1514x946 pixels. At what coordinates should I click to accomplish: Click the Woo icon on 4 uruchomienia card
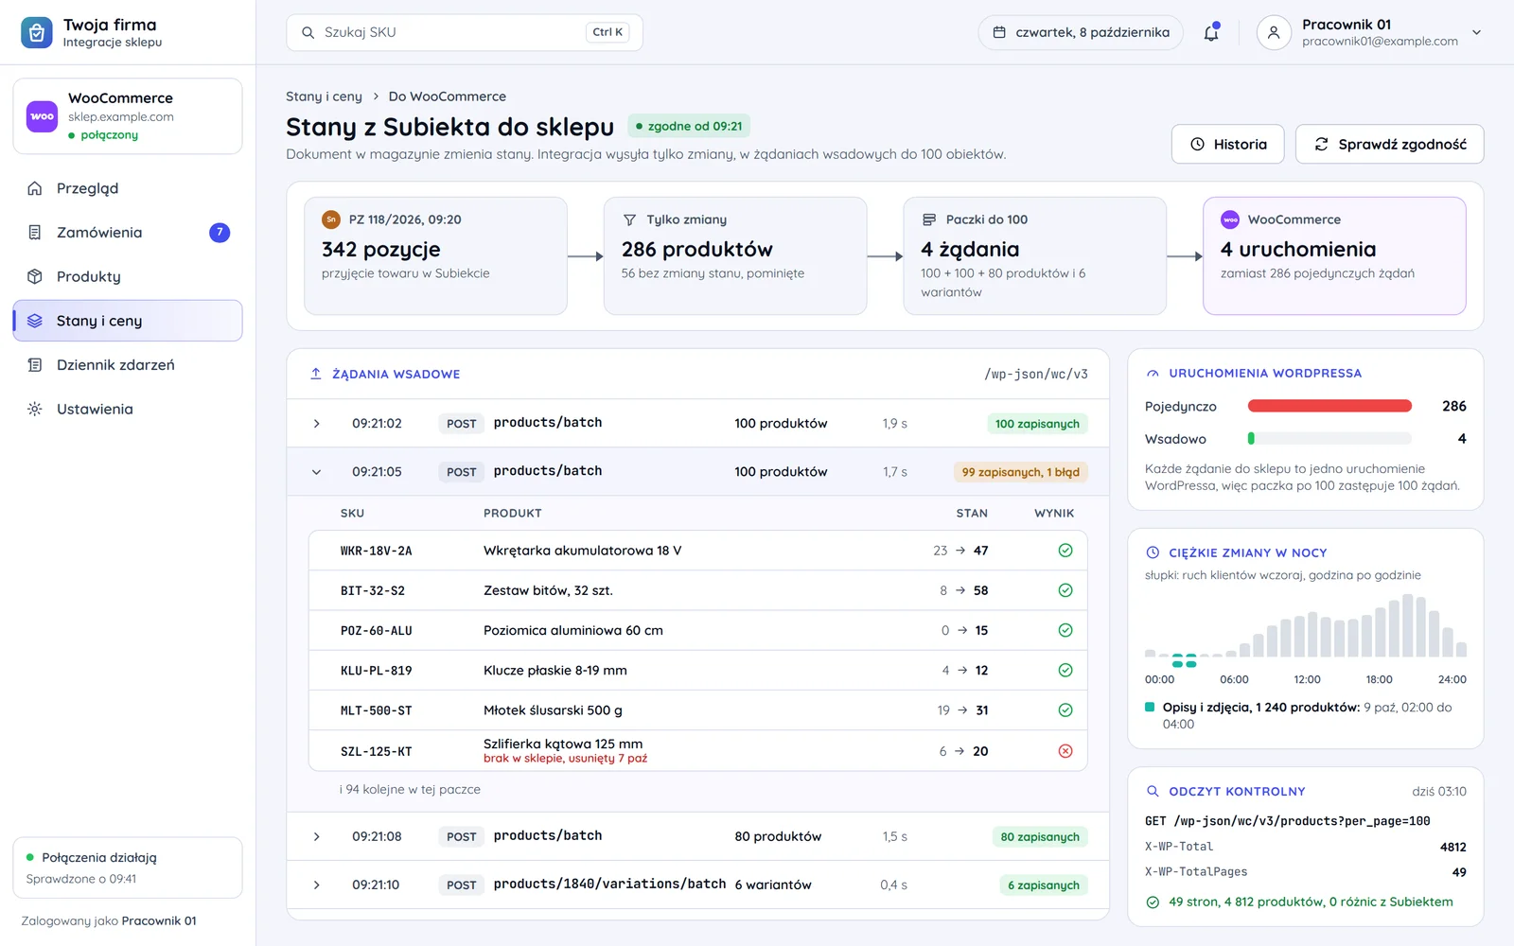click(x=1230, y=219)
